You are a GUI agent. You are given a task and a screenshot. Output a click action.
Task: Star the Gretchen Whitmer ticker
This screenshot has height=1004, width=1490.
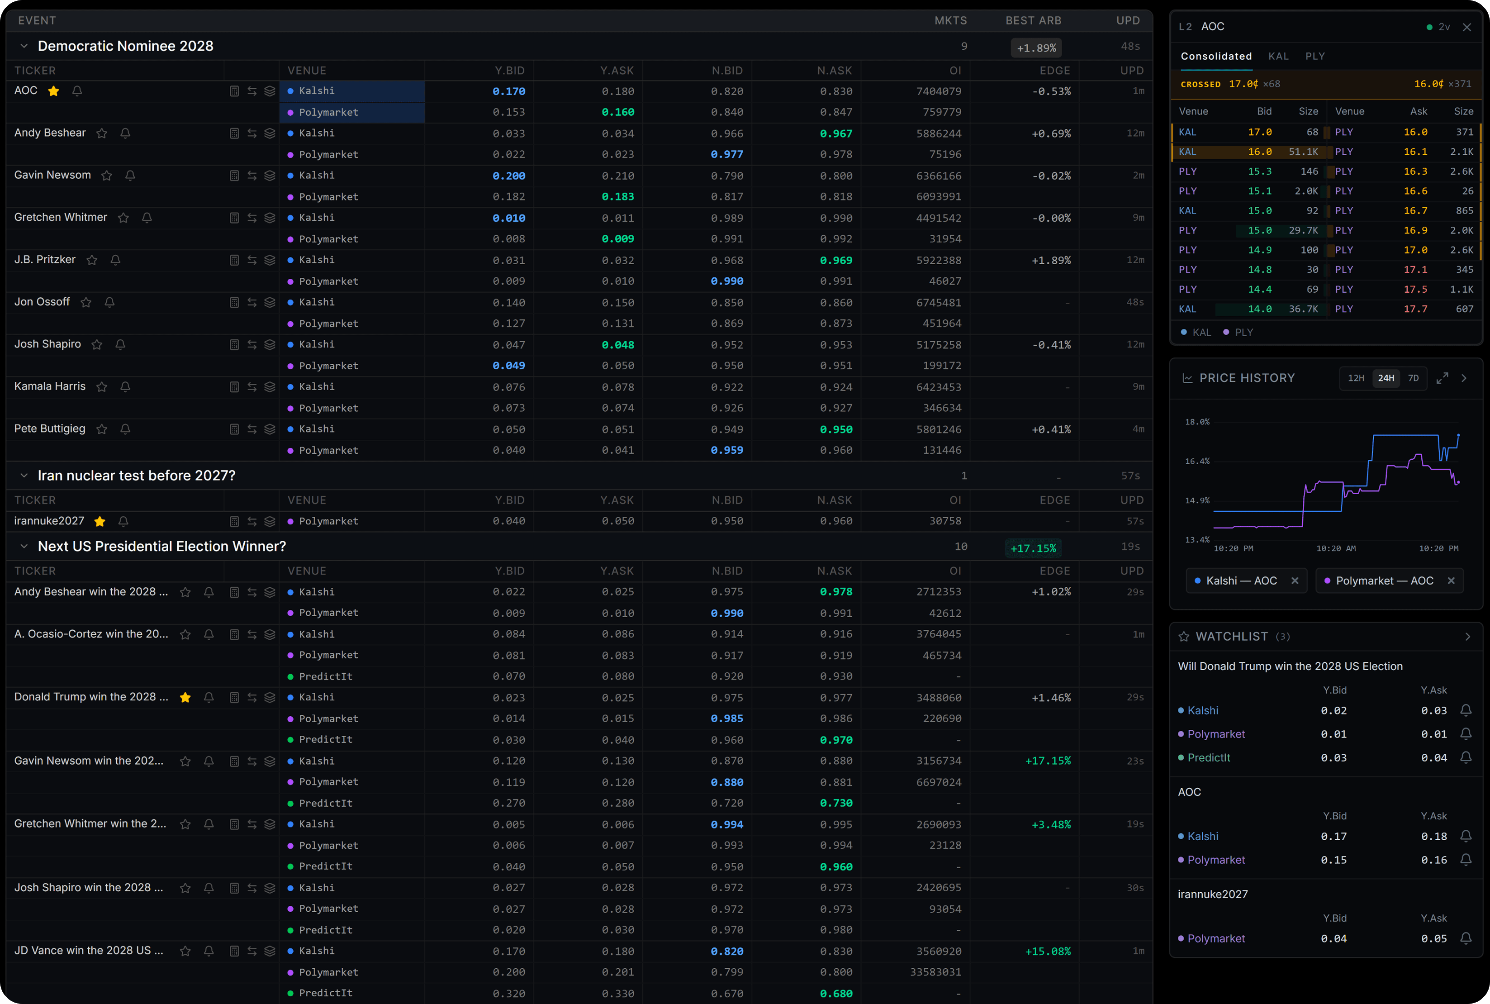tap(123, 218)
